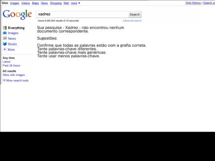The height and width of the screenshot is (161, 215).
Task: Filter results by Latest
Action: click(6, 62)
